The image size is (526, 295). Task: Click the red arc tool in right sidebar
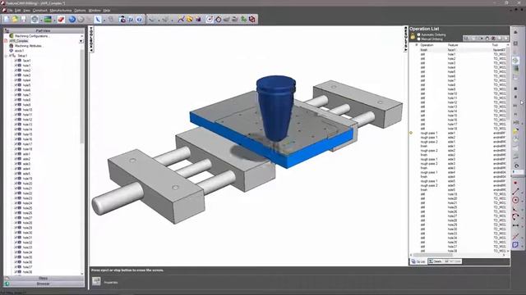click(x=515, y=216)
